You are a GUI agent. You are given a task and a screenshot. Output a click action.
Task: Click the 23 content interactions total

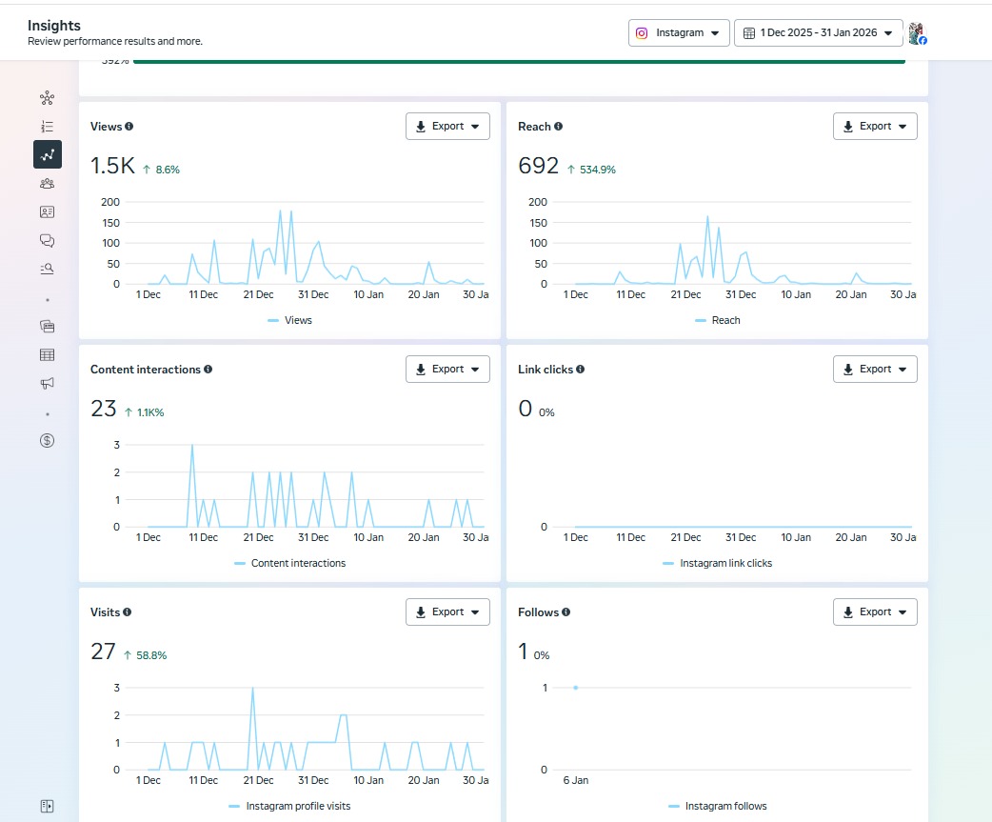pos(104,409)
